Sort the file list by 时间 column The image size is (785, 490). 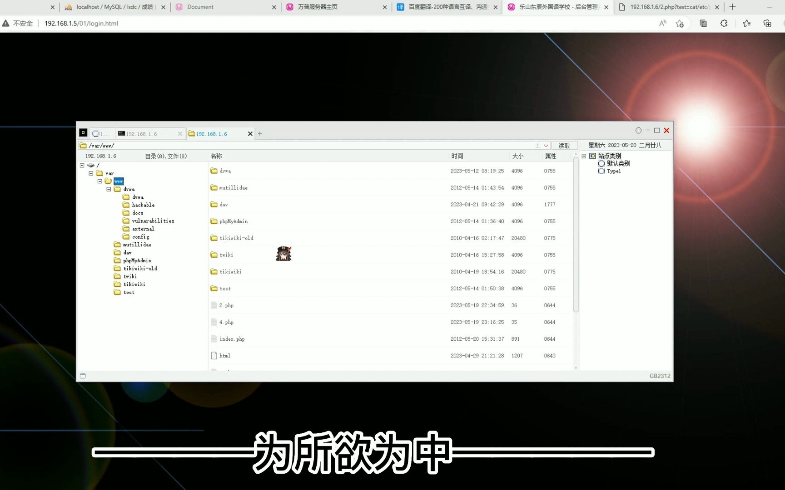pyautogui.click(x=457, y=156)
